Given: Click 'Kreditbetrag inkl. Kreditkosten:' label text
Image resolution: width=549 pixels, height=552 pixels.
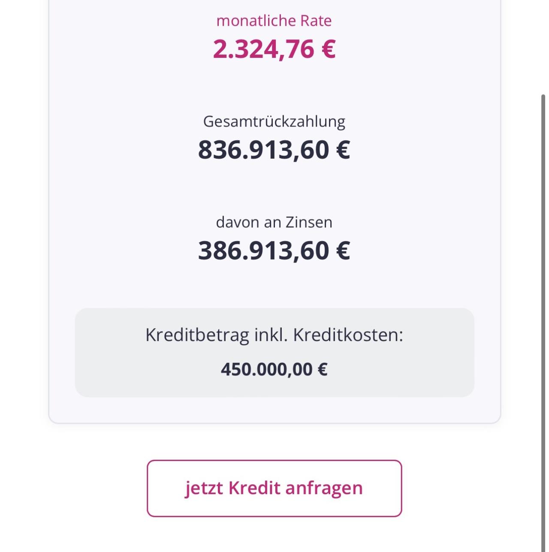Looking at the screenshot, I should [274, 335].
